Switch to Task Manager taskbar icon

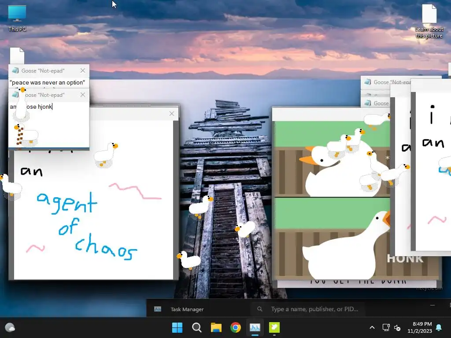click(x=255, y=327)
